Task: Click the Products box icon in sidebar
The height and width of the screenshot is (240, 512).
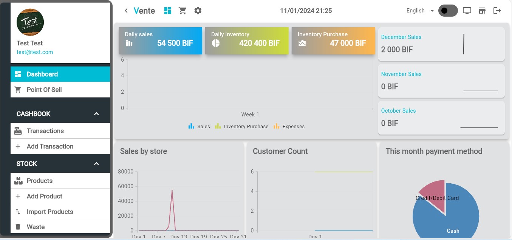Action: 18,181
